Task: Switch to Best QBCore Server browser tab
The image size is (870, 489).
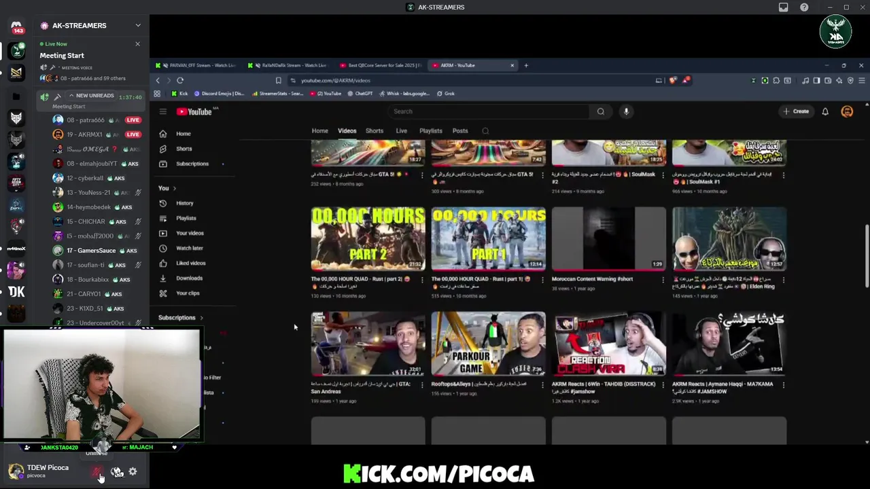Action: click(381, 65)
